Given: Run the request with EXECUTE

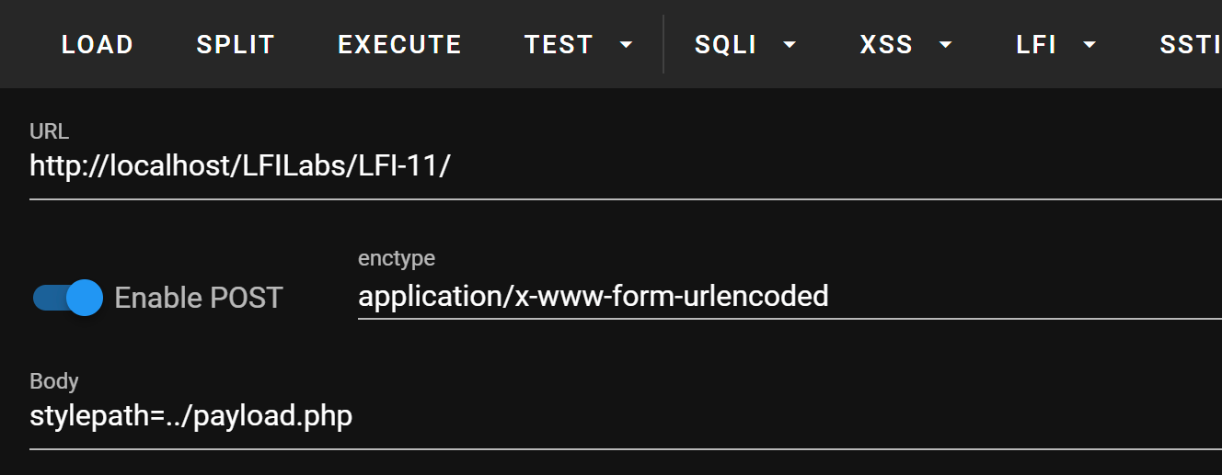Looking at the screenshot, I should (x=399, y=44).
